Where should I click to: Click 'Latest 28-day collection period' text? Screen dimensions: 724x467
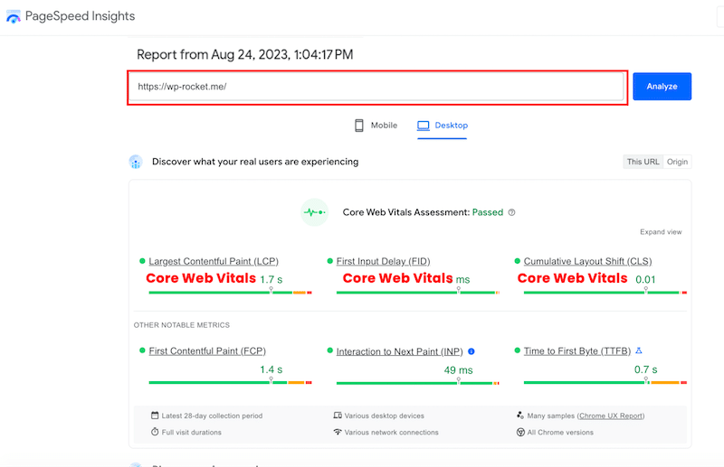pos(212,416)
